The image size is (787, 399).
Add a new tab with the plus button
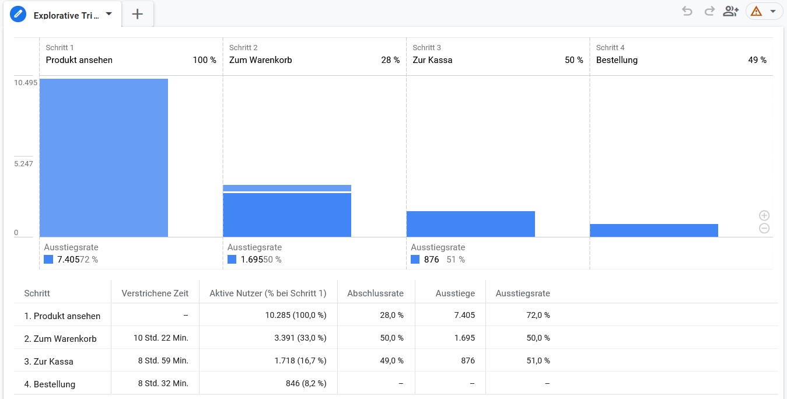click(x=138, y=14)
